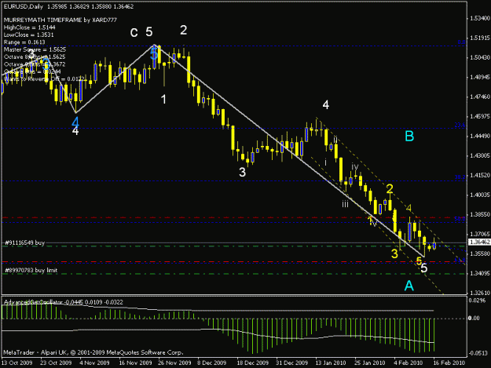Click the 1.37065 price scale value
The height and width of the screenshot is (368, 491).
tap(479, 234)
